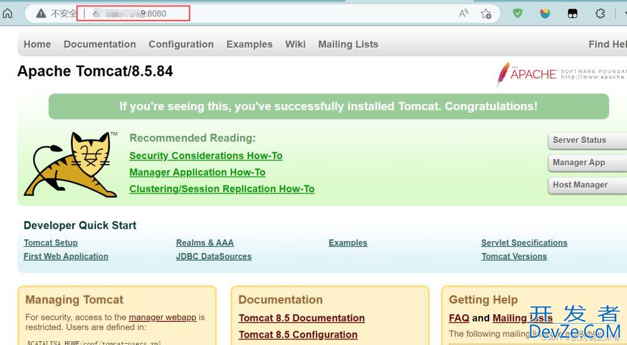Open Security Considerations How-To link
Image resolution: width=627 pixels, height=345 pixels.
click(206, 156)
